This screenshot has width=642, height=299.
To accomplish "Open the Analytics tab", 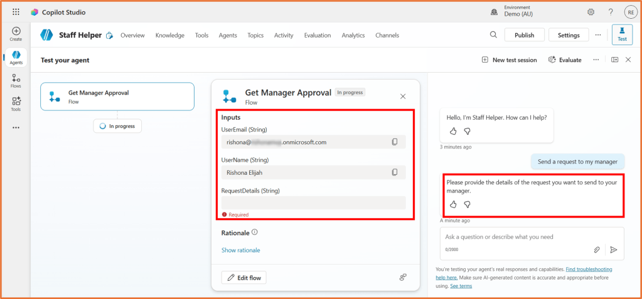I will click(353, 36).
